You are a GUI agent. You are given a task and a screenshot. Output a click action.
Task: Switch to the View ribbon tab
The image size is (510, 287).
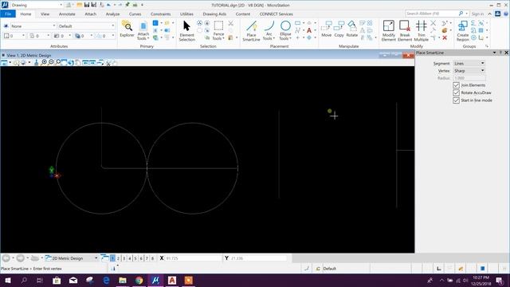click(45, 14)
